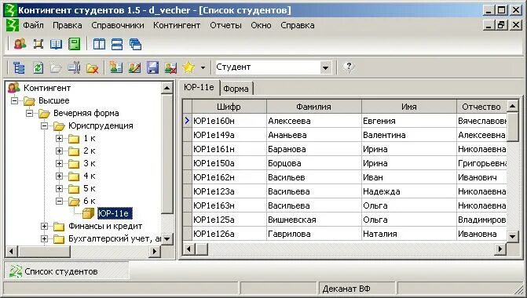This screenshot has height=298, width=527.
Task: Toggle the tree view panel icon
Action: pos(19,67)
